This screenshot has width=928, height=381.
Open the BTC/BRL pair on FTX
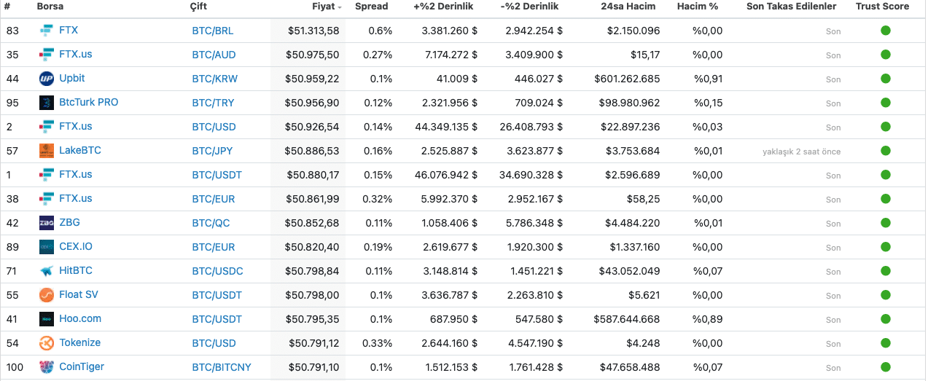pos(213,31)
